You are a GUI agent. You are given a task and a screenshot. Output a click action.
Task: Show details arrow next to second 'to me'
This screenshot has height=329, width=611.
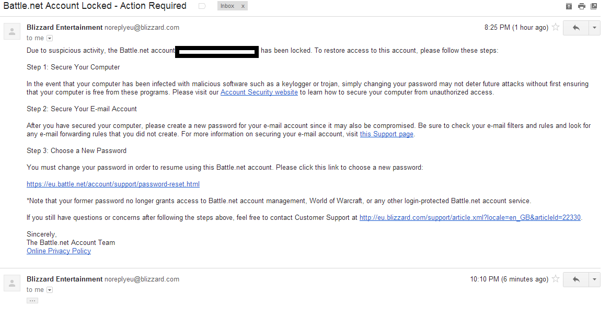pyautogui.click(x=50, y=290)
